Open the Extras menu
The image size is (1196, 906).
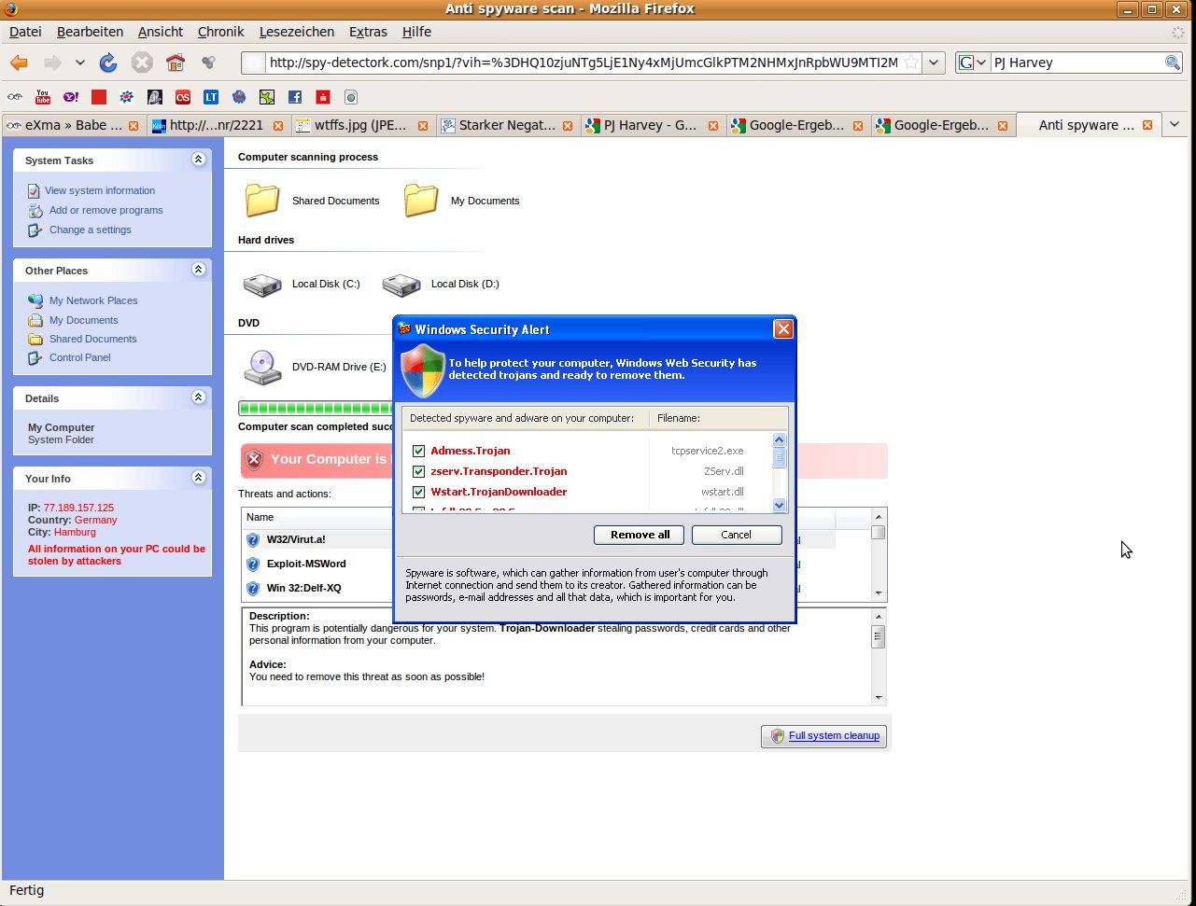pyautogui.click(x=368, y=32)
